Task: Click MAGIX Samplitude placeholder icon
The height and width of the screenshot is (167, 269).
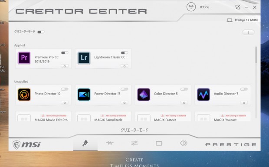Action: (x=84, y=118)
